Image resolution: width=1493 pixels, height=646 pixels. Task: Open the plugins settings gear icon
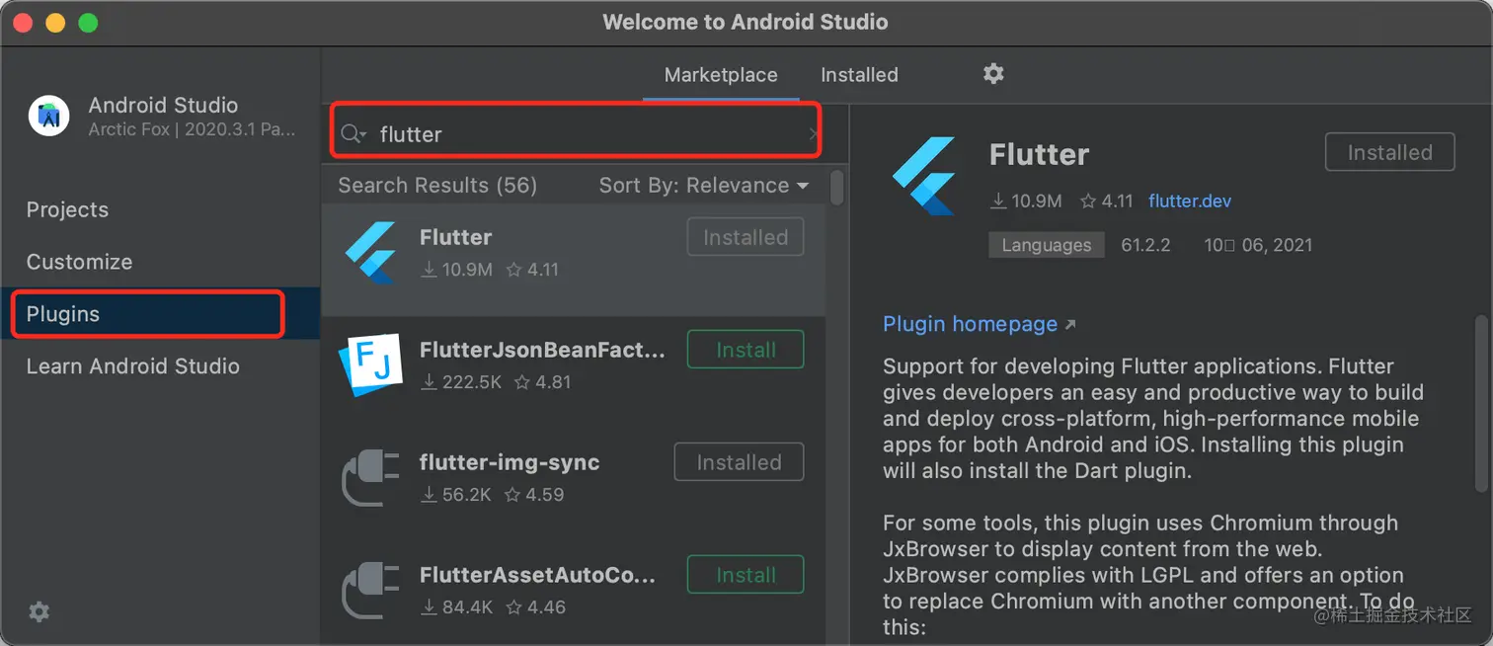coord(993,73)
